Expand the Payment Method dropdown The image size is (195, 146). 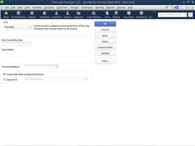pyautogui.click(x=41, y=67)
